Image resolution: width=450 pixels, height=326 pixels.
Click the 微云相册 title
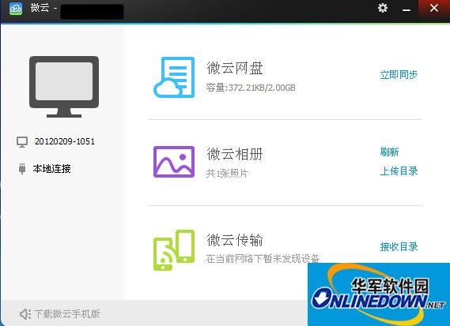235,154
